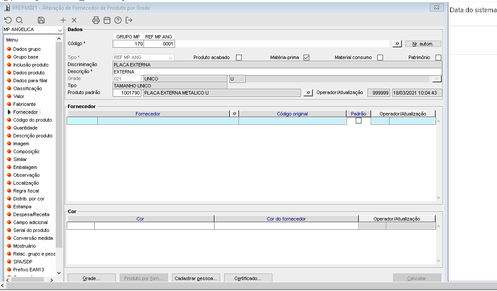Open Distrib. por cor menu item
Viewport: 497px width, 291px height.
[29, 199]
